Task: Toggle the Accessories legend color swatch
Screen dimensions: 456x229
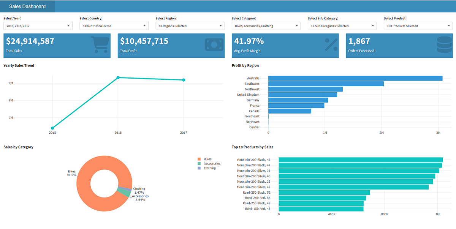Action: 199,164
